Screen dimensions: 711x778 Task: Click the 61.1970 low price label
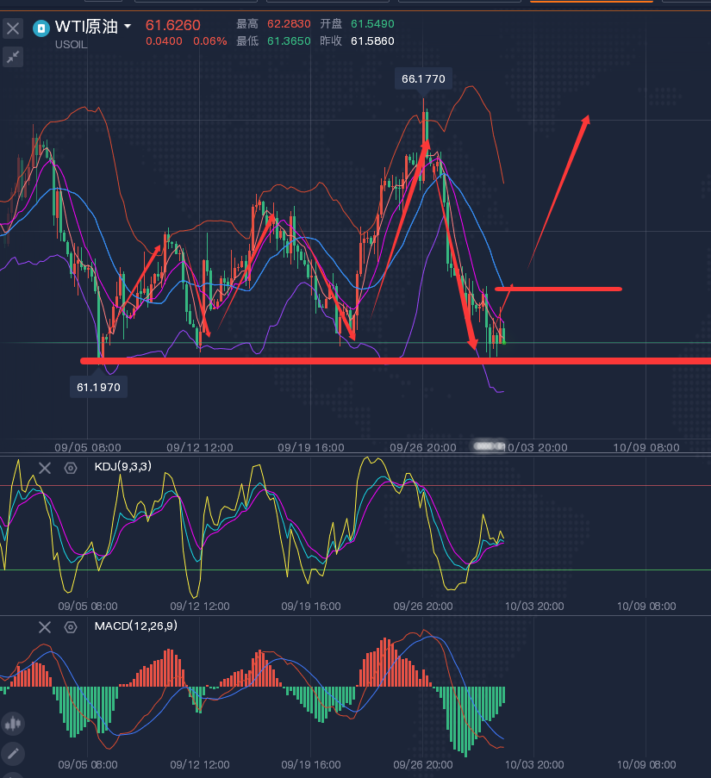point(98,388)
